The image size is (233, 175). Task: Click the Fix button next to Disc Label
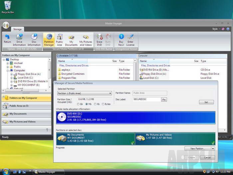coord(164,100)
